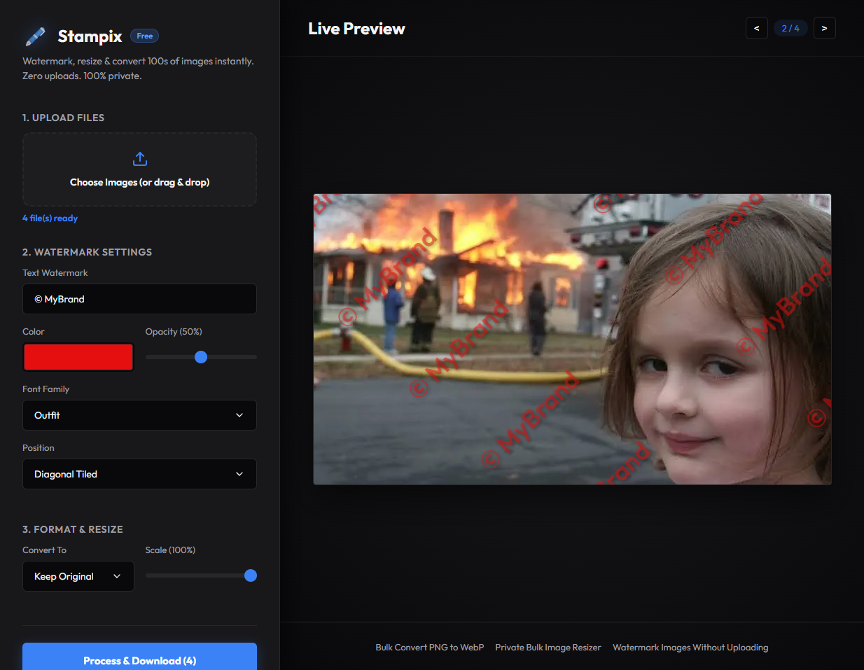This screenshot has width=864, height=670.
Task: Click the previous preview arrow
Action: click(756, 28)
